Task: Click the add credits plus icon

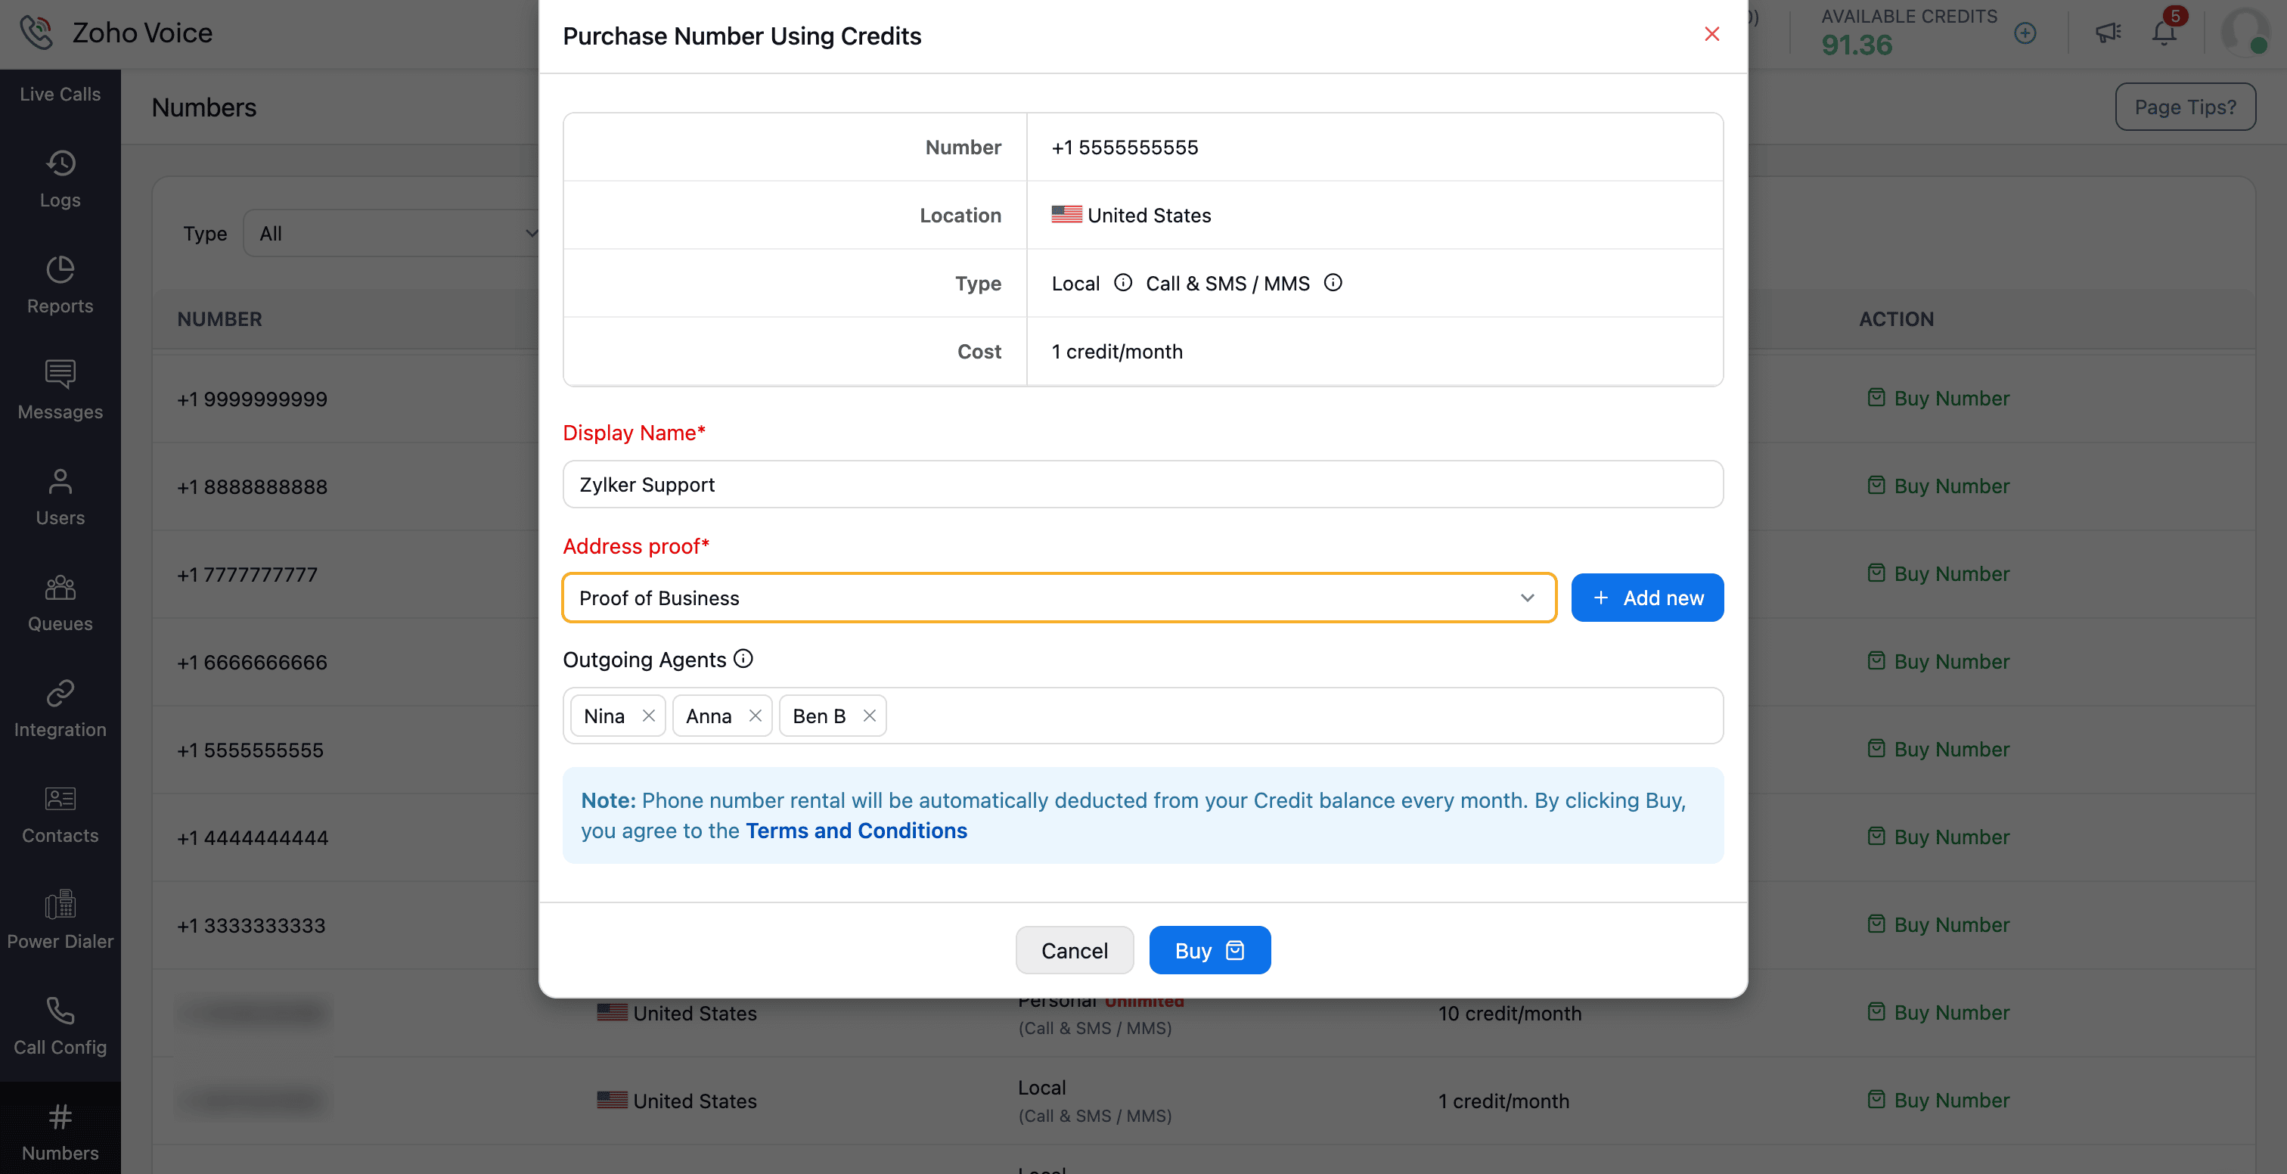Action: tap(2025, 34)
